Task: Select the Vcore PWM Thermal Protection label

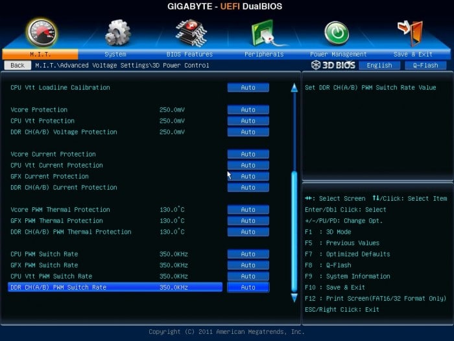Action: 60,210
